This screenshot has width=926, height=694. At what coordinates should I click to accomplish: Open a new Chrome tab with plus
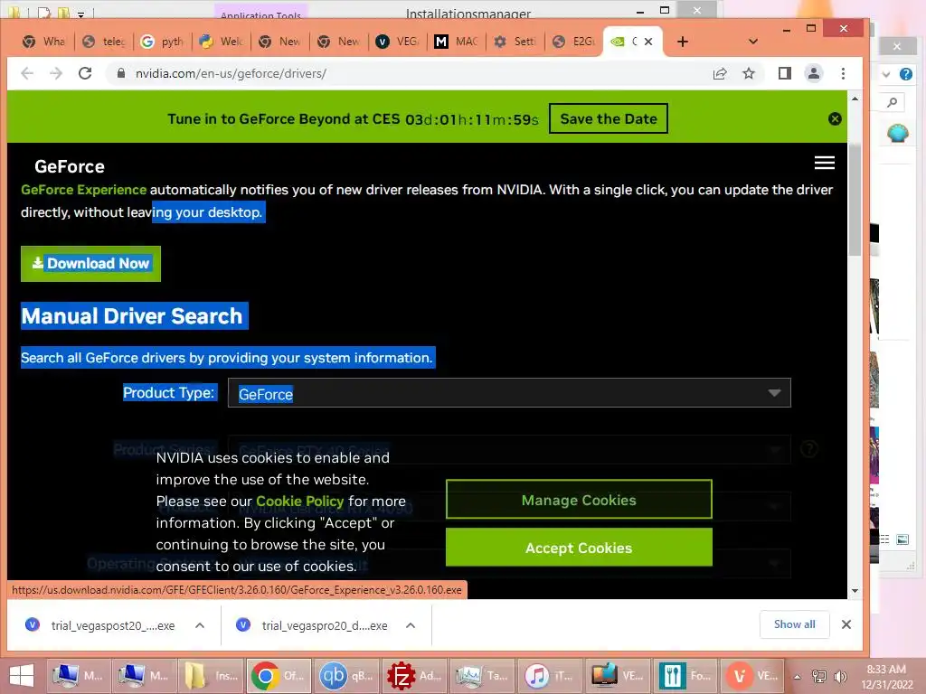pos(683,42)
